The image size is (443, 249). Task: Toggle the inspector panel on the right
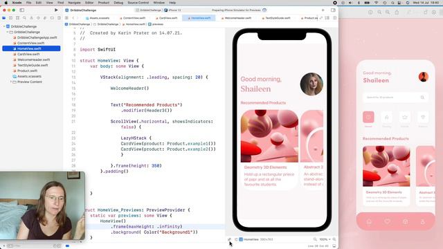[x=333, y=10]
